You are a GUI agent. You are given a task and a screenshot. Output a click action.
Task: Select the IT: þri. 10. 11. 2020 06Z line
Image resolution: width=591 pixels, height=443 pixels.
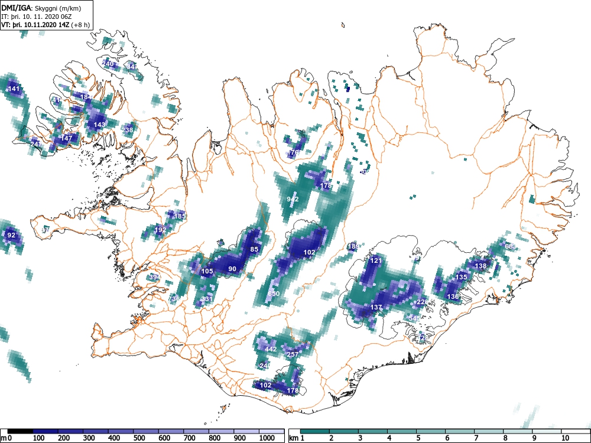(36, 17)
